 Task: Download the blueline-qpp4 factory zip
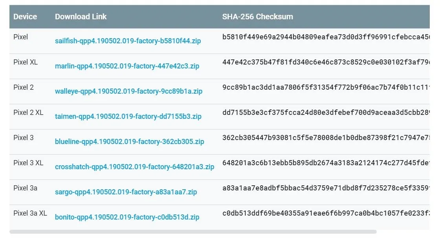tap(129, 142)
